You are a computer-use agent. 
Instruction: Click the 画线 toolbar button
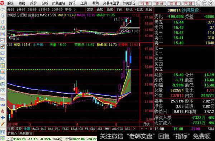pyautogui.click(x=110, y=9)
